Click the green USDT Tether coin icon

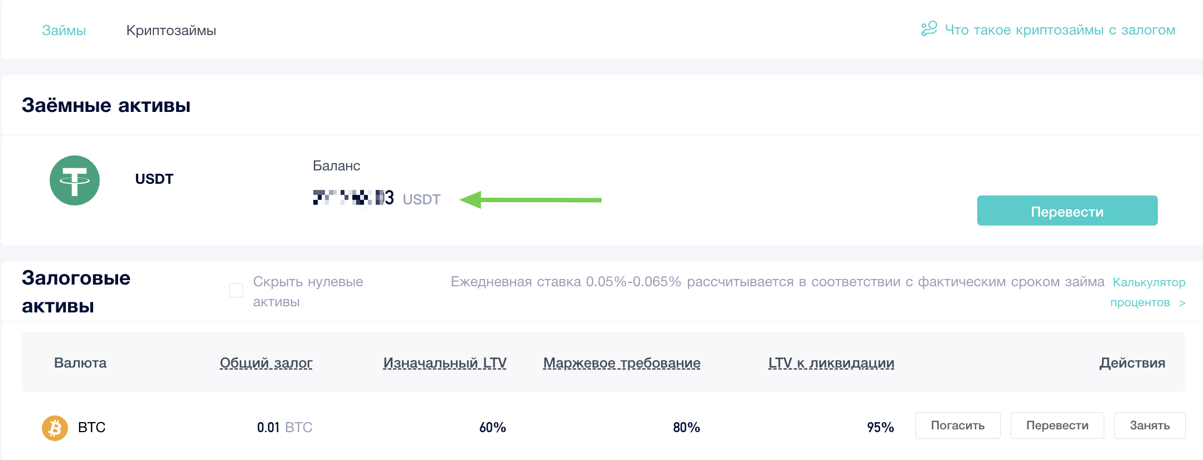click(75, 180)
